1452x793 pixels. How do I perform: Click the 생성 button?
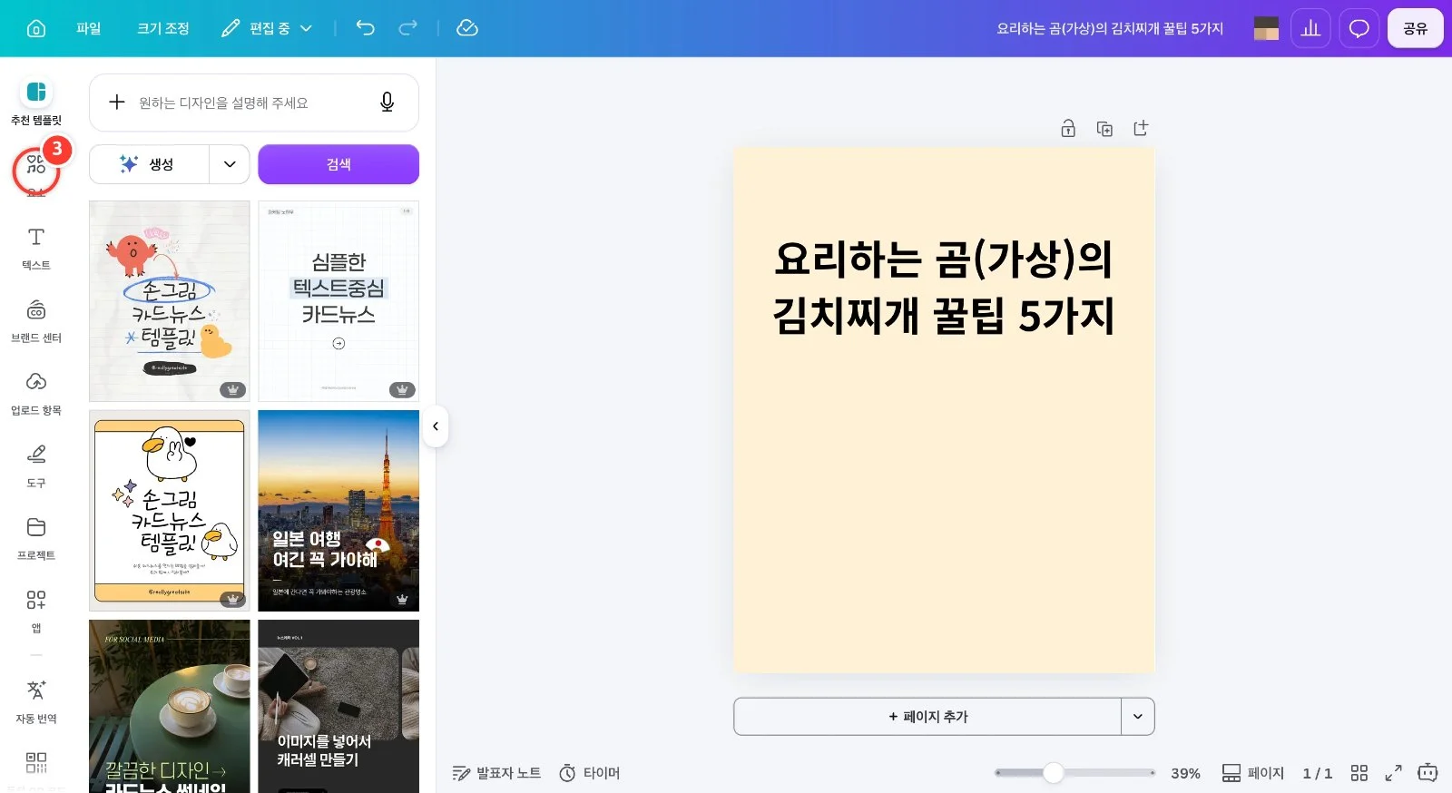point(150,164)
